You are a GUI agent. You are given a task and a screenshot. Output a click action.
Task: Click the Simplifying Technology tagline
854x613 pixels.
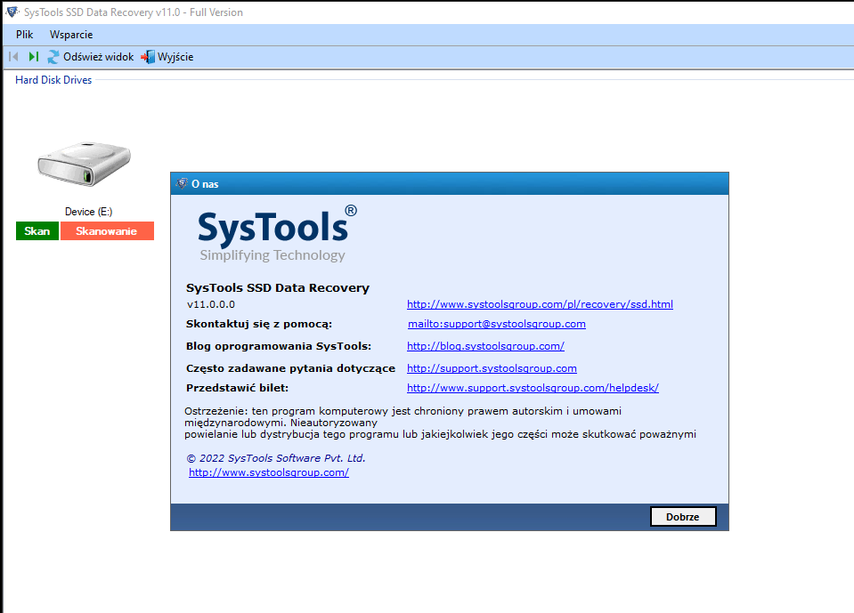(272, 255)
